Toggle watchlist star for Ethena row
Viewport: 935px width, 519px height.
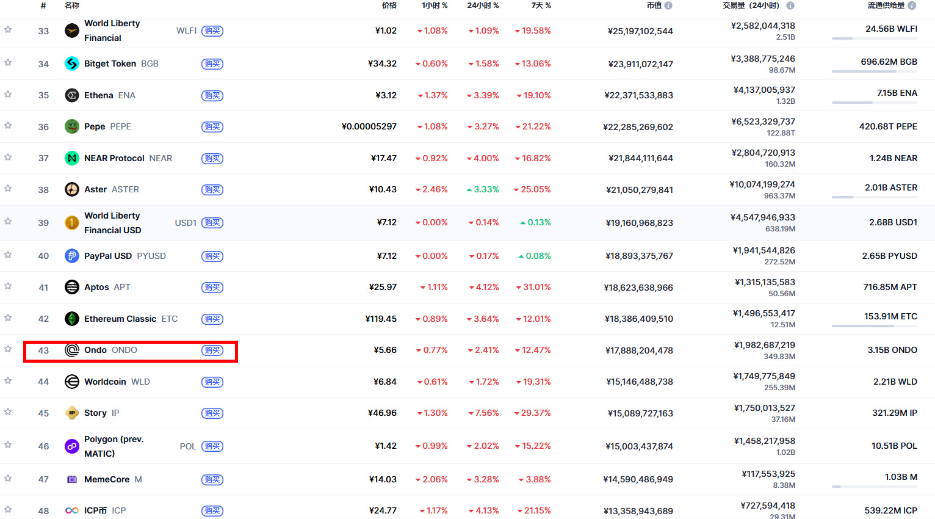pos(8,95)
